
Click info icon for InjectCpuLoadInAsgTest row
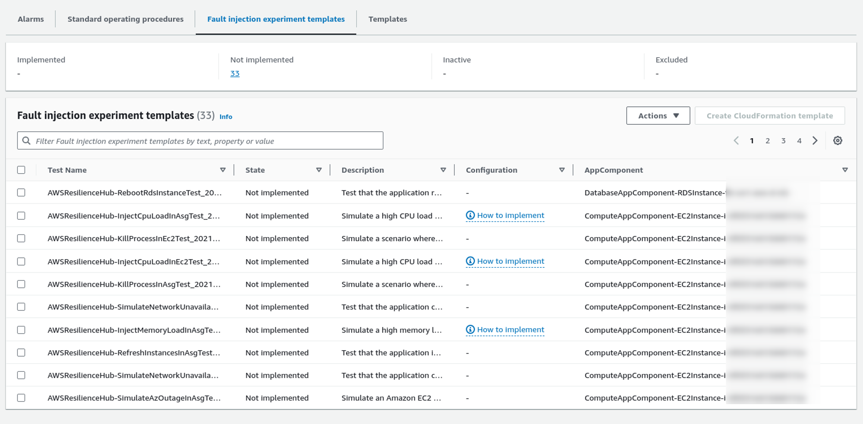470,215
